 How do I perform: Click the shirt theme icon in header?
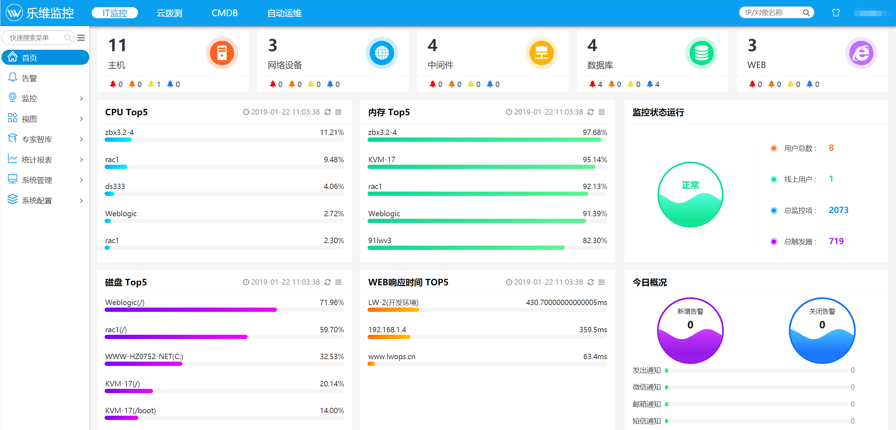(x=836, y=13)
